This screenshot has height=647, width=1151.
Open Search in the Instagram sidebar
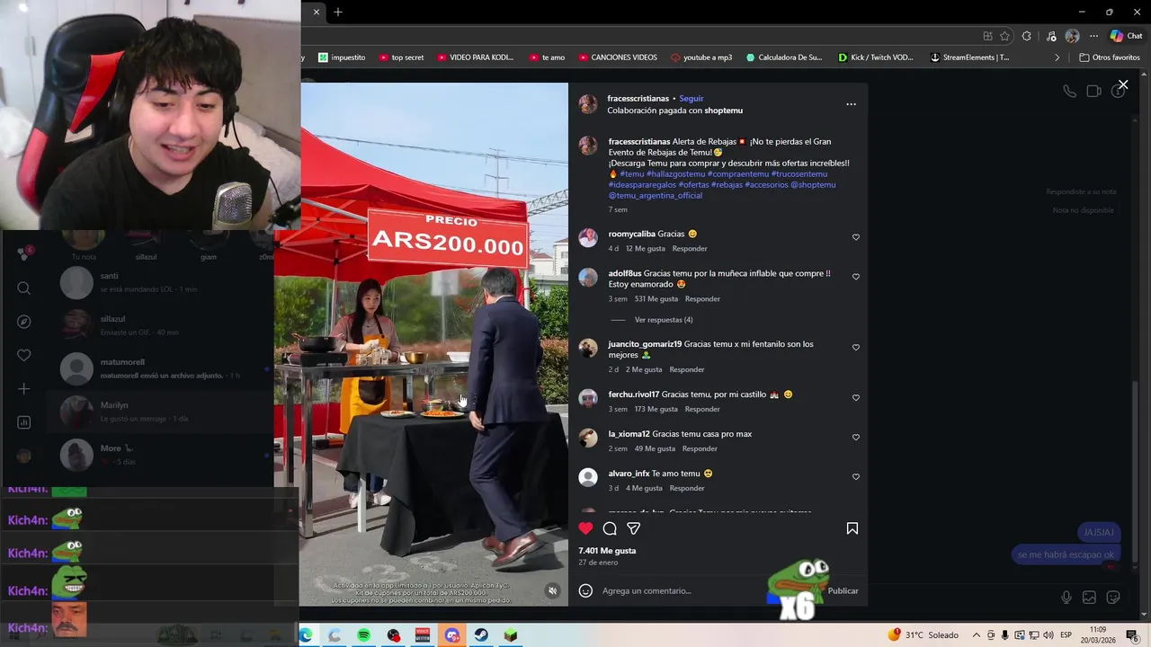click(x=24, y=288)
